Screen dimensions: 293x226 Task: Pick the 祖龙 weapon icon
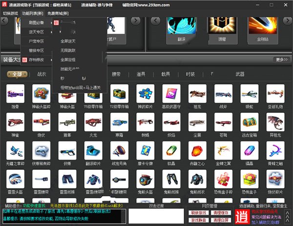click(x=197, y=93)
